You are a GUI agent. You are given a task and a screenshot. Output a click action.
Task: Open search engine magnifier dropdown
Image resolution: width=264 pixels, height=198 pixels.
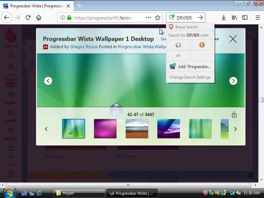[172, 17]
